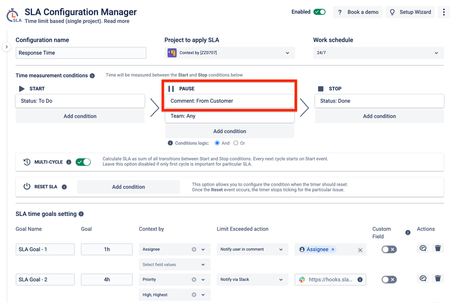
Task: Click the Time measurement conditions info icon
Action: 92,76
